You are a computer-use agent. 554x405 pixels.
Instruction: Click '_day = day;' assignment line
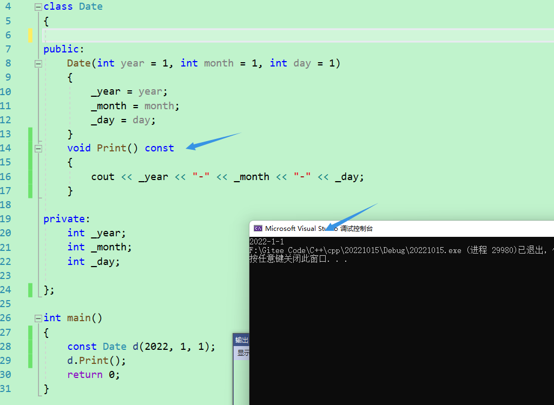pyautogui.click(x=123, y=120)
